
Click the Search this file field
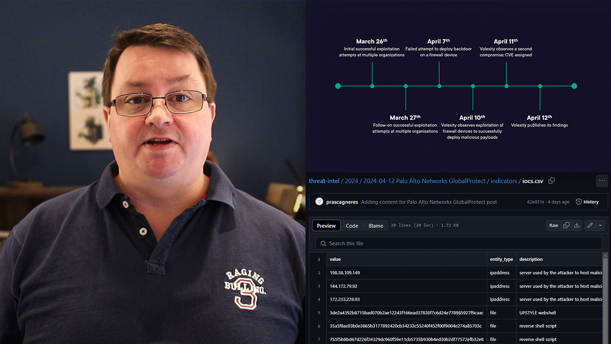[x=458, y=244]
